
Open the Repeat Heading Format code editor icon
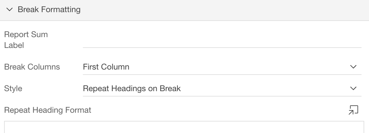[x=353, y=110]
